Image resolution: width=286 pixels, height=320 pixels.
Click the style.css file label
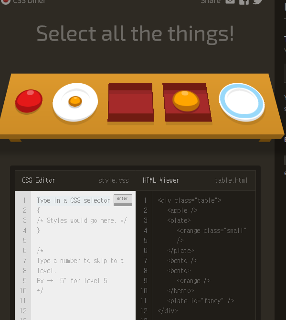click(x=114, y=180)
